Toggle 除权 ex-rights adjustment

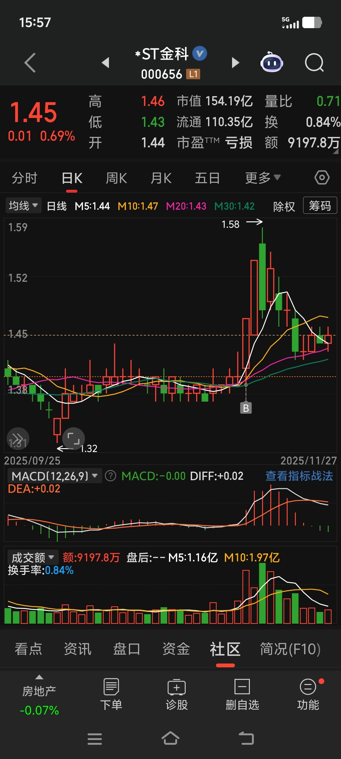(284, 206)
